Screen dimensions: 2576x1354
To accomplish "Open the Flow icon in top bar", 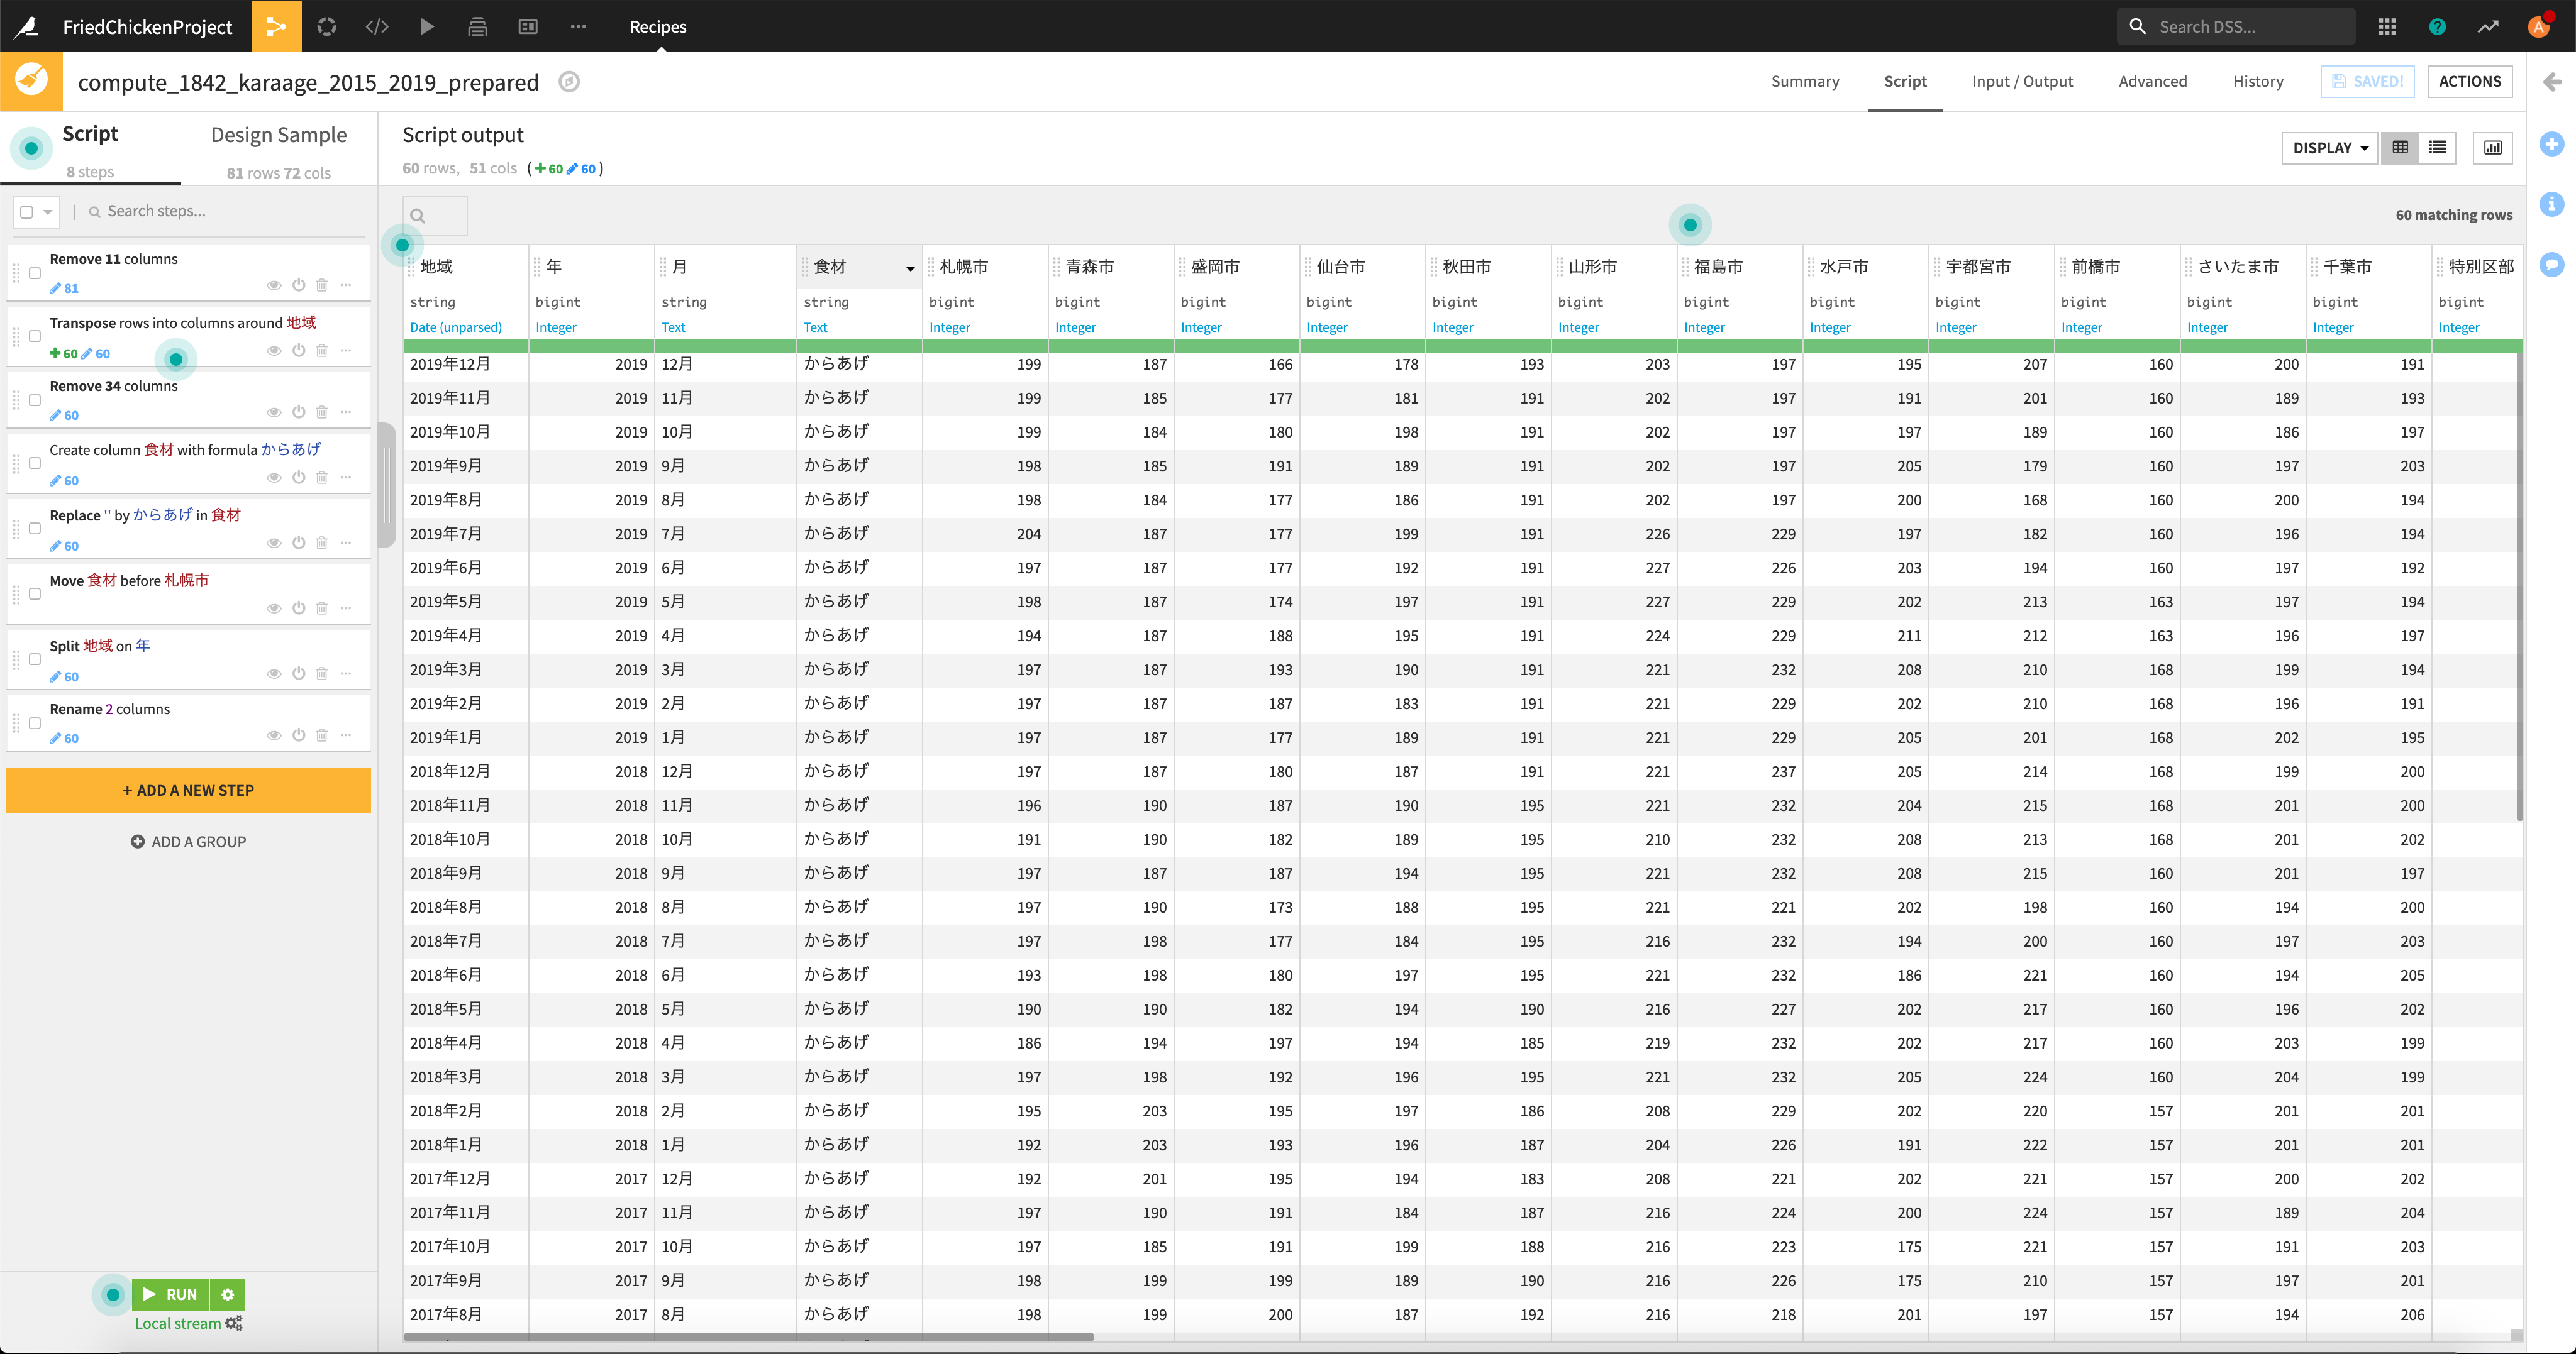I will (x=276, y=26).
